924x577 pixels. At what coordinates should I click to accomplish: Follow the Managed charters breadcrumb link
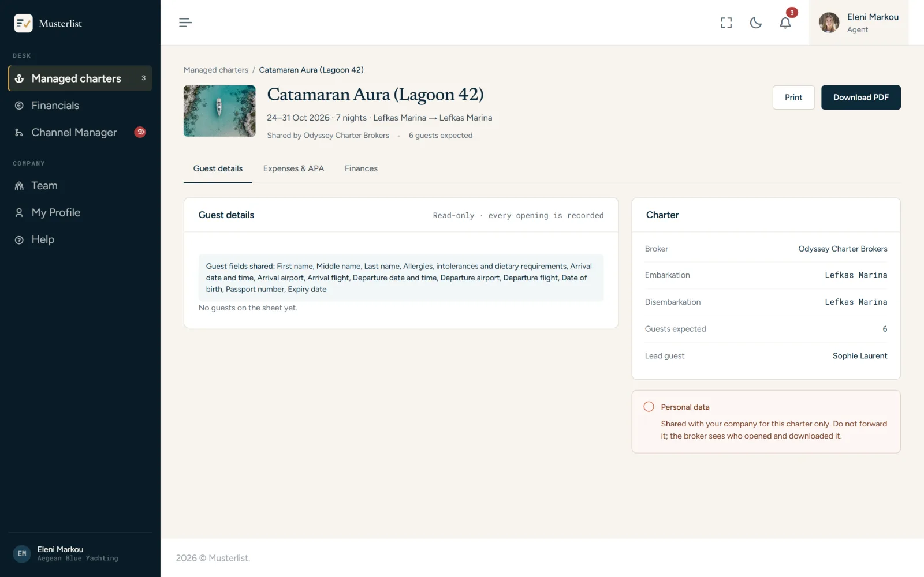click(216, 70)
